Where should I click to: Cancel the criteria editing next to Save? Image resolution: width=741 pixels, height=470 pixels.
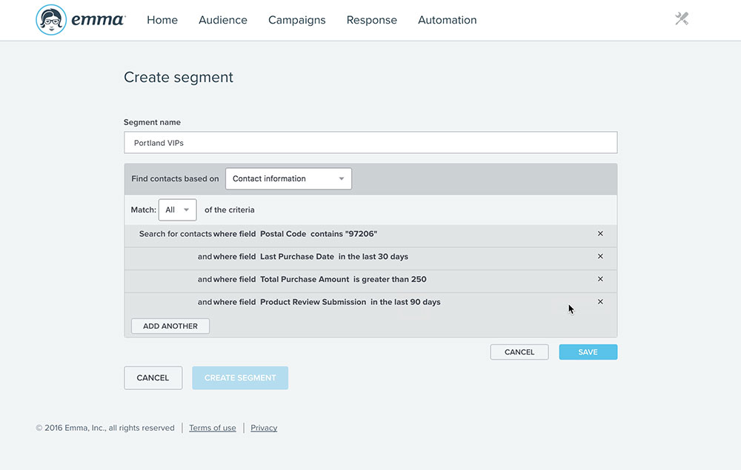pyautogui.click(x=519, y=352)
